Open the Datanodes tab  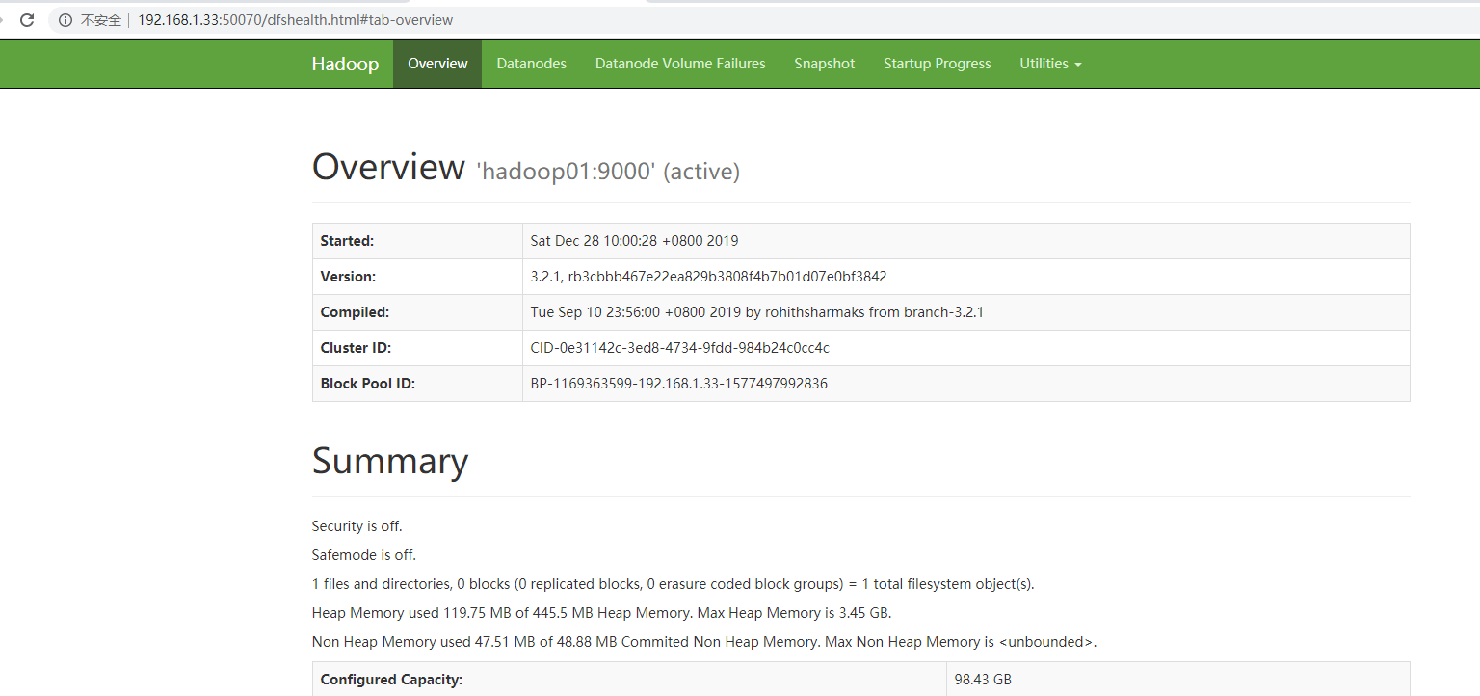tap(531, 64)
